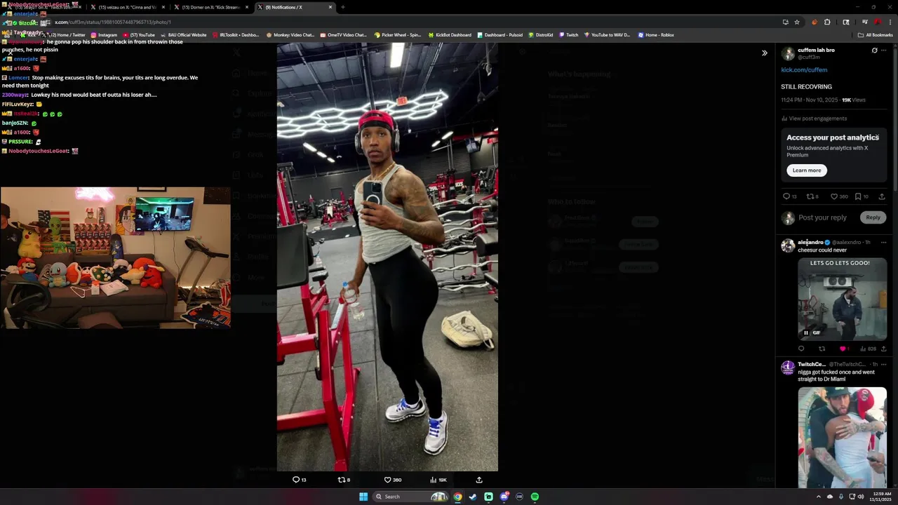This screenshot has height=505, width=898.
Task: Show hidden system tray icons
Action: [x=819, y=497]
